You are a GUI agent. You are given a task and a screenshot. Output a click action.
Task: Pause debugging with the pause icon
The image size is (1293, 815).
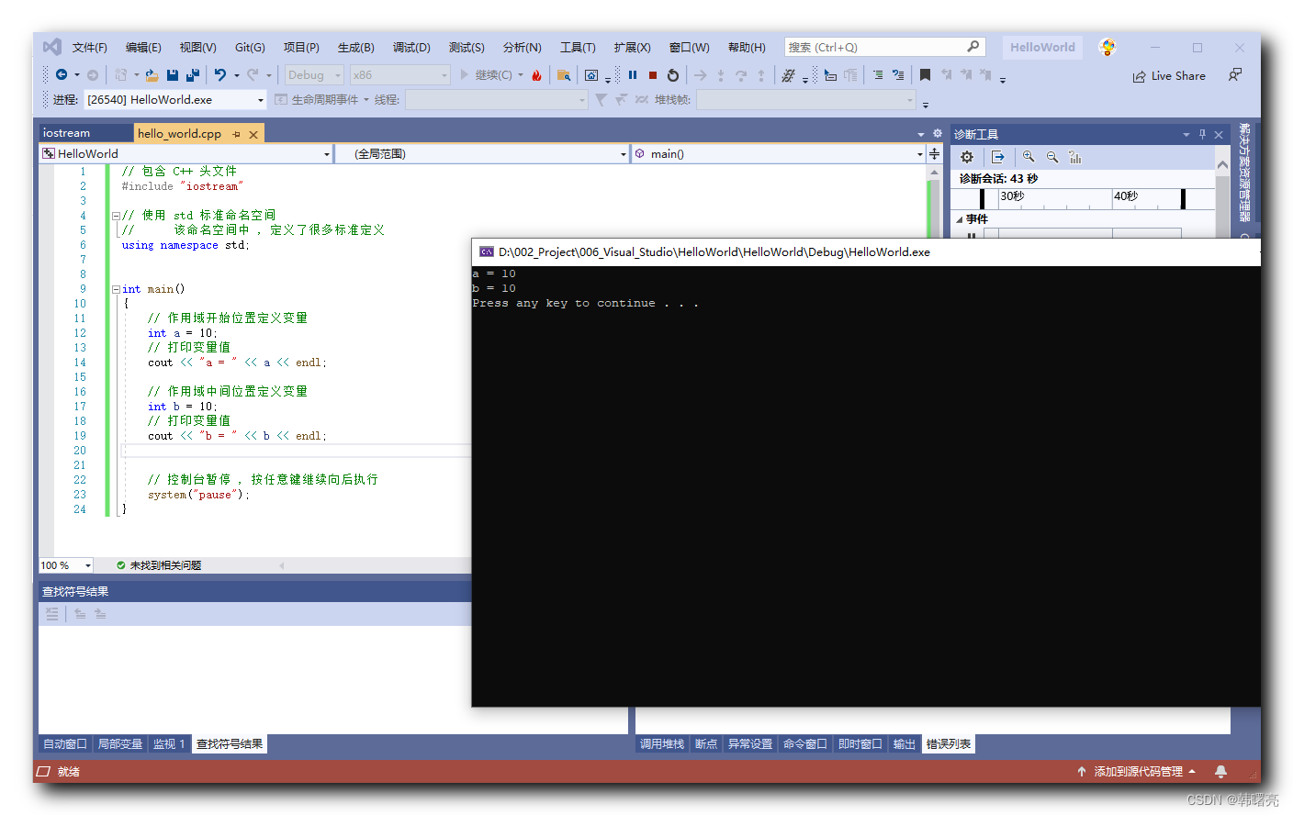coord(633,75)
